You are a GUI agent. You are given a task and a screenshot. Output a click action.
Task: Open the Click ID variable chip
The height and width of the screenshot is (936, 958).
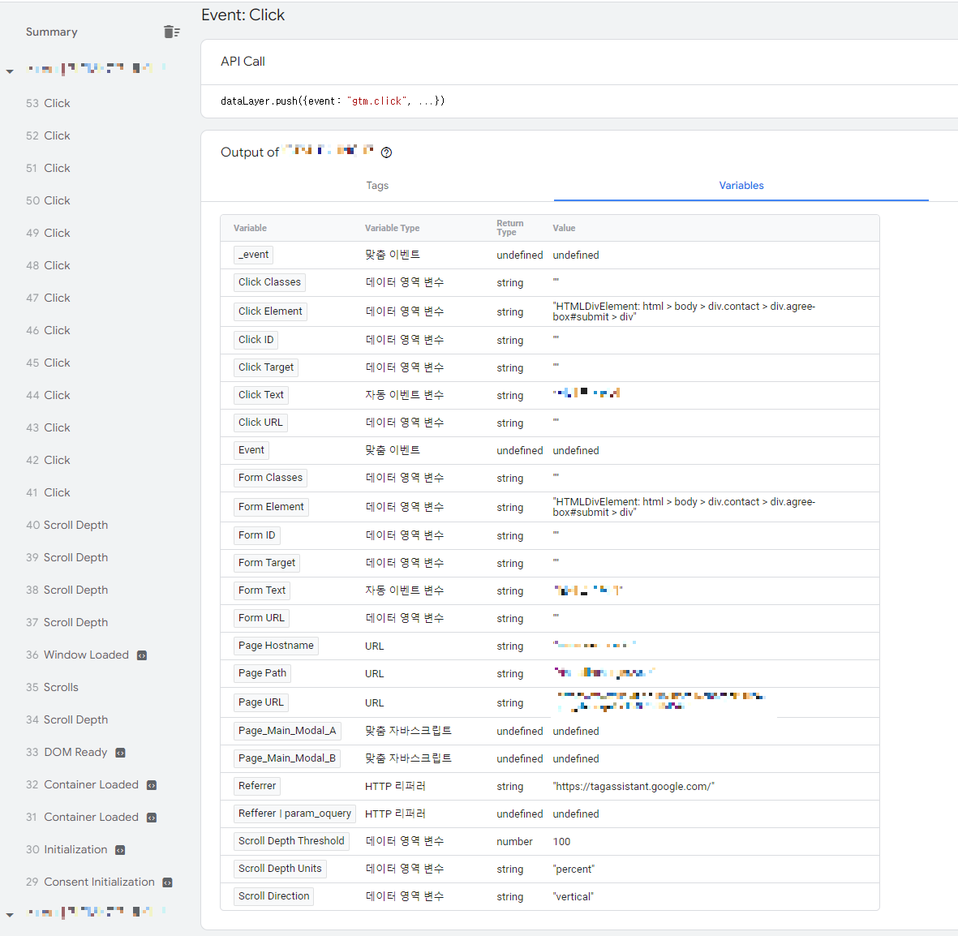(x=256, y=340)
